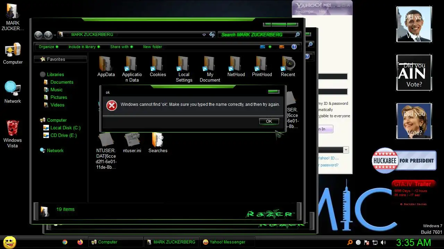Open the smiley Start button
Screen dimensions: 444x249
pyautogui.click(x=10, y=242)
